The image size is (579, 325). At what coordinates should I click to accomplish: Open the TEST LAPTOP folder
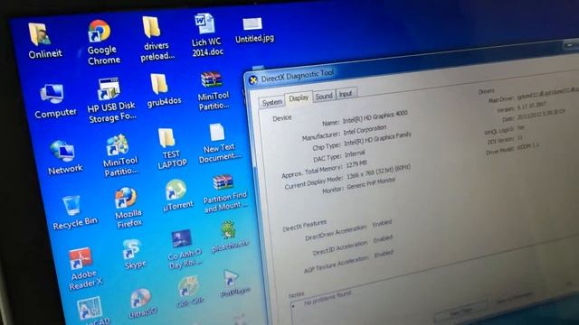pos(166,138)
